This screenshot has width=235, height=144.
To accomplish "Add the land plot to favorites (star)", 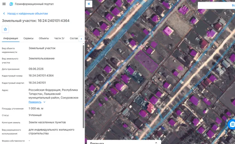I will (x=6, y=29).
